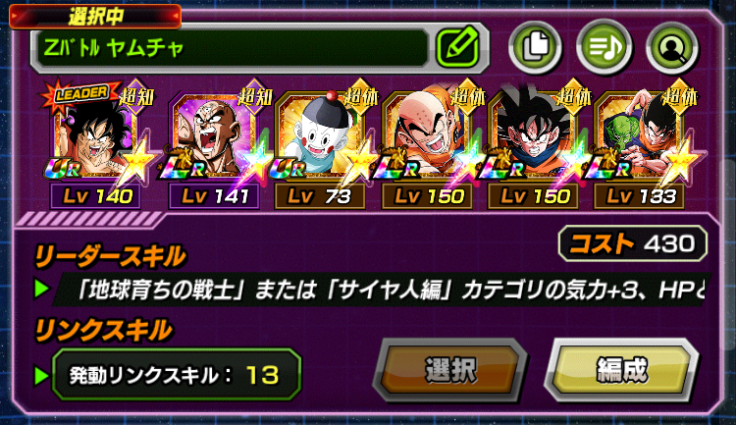
Task: Click the yellow 編成 button
Action: pos(621,370)
